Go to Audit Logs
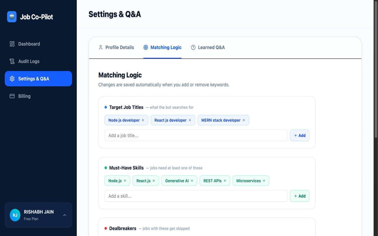This screenshot has height=236, width=378. 38,61
